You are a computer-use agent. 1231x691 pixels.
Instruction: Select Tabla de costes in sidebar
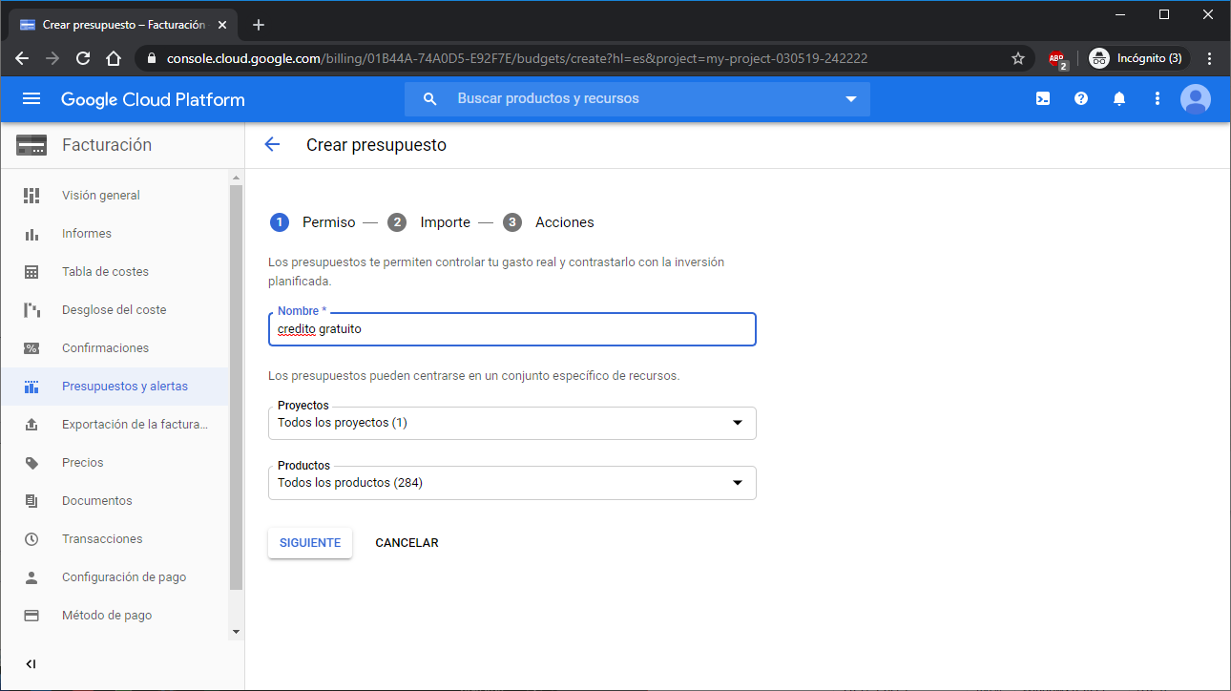(105, 272)
